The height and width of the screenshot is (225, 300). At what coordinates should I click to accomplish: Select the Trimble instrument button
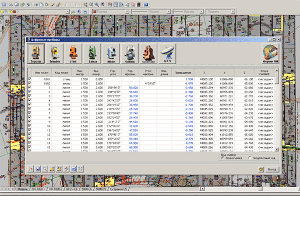(x=55, y=54)
